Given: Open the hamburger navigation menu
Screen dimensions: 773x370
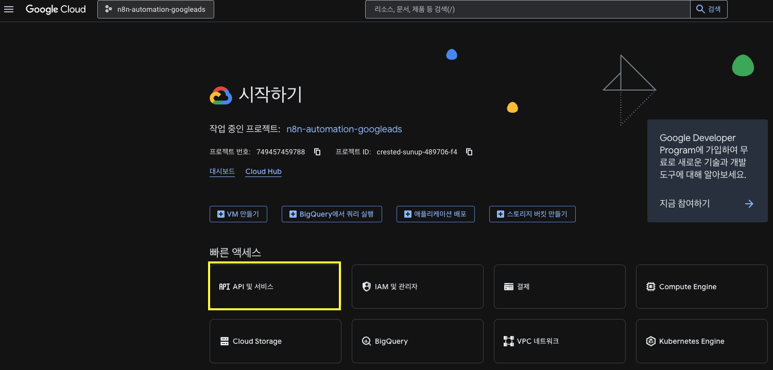Looking at the screenshot, I should (9, 9).
